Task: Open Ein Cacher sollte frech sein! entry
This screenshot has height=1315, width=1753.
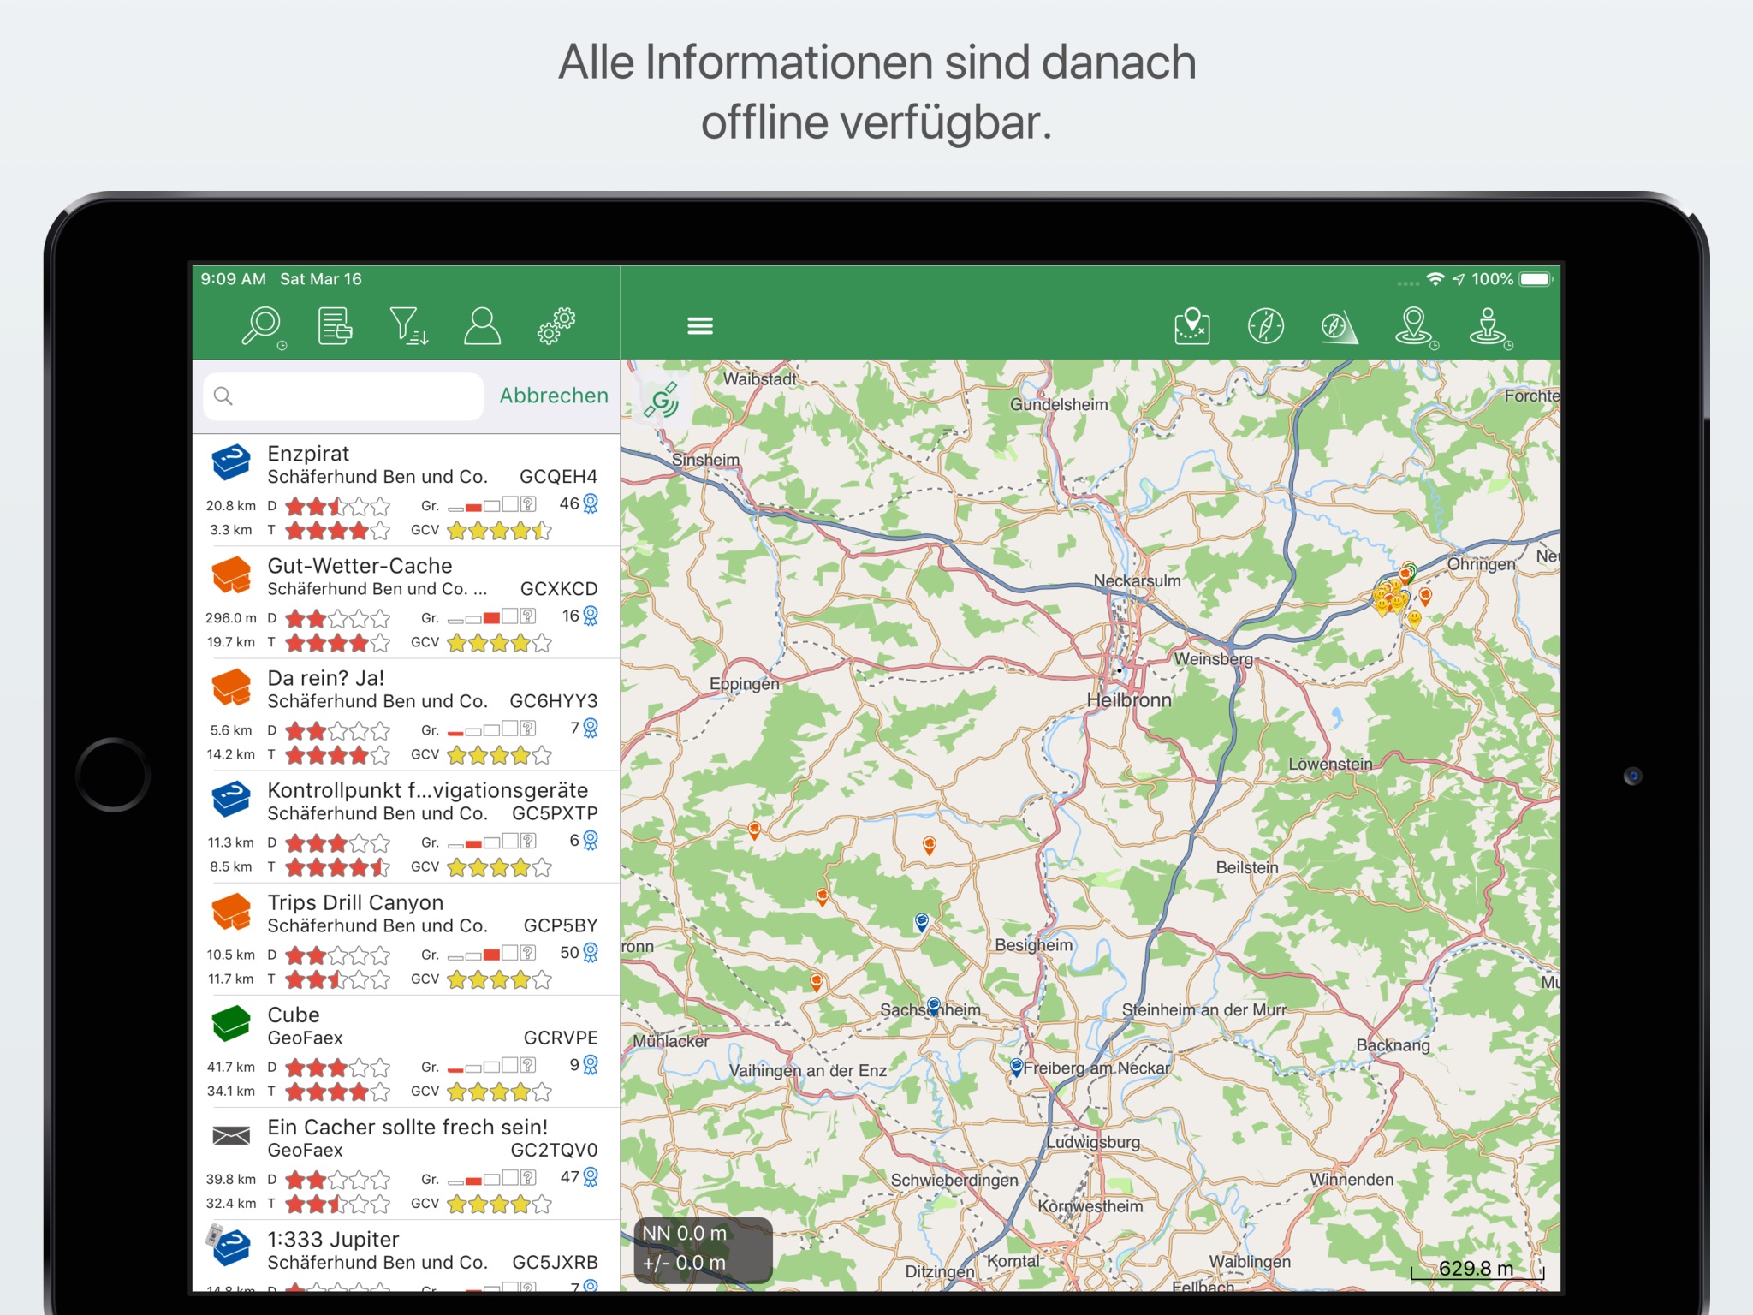Action: (406, 1163)
